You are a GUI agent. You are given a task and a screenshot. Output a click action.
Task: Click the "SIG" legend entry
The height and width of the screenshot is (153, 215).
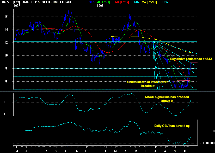tap(137, 2)
